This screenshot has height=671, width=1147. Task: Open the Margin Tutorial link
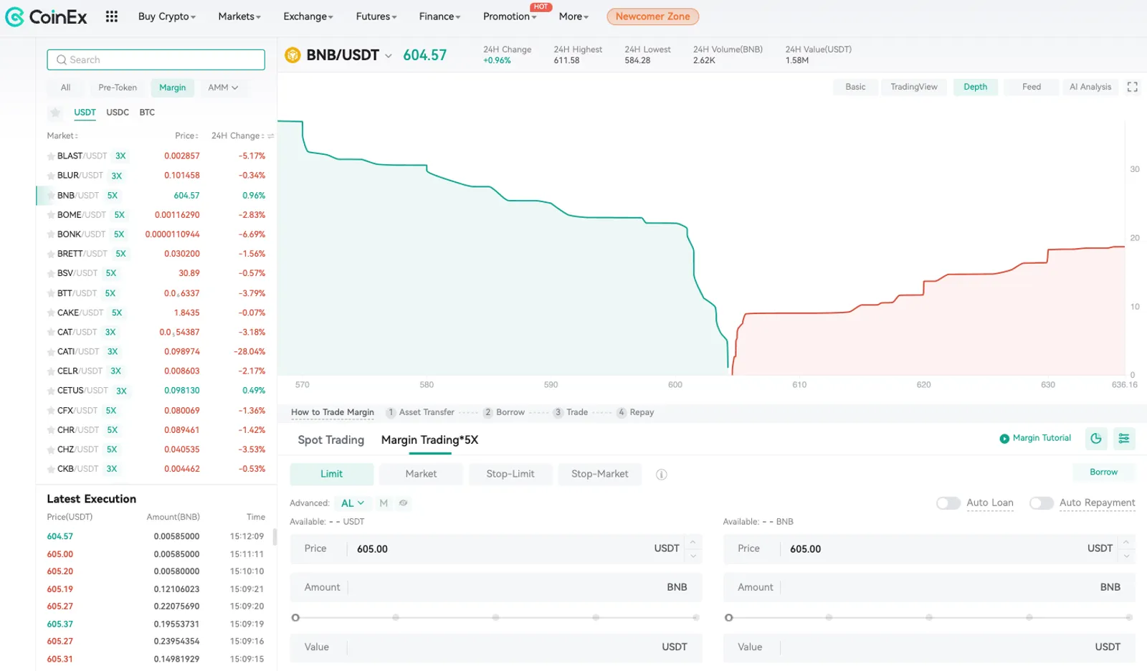coord(1042,438)
